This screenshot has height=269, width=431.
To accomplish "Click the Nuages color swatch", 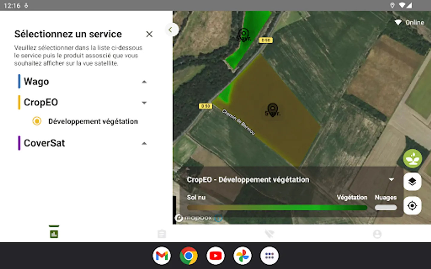I will (386, 208).
